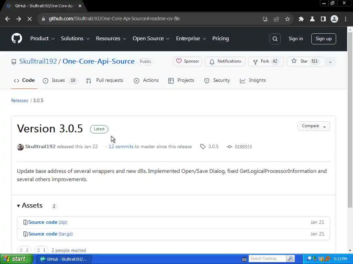Click the Sign in link
This screenshot has width=353, height=264.
(295, 39)
